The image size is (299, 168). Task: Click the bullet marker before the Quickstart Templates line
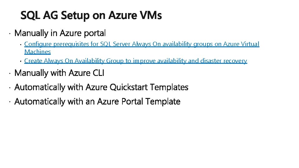10,88
